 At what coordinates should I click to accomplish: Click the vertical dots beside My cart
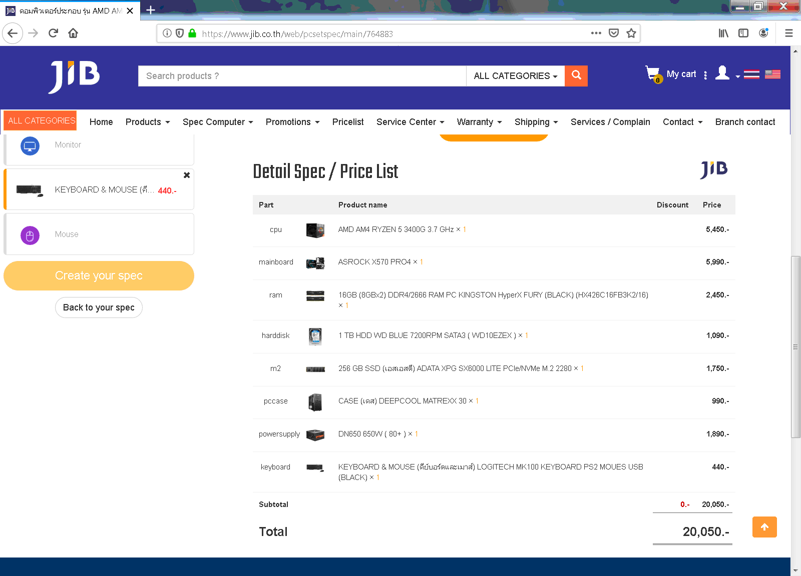coord(705,75)
